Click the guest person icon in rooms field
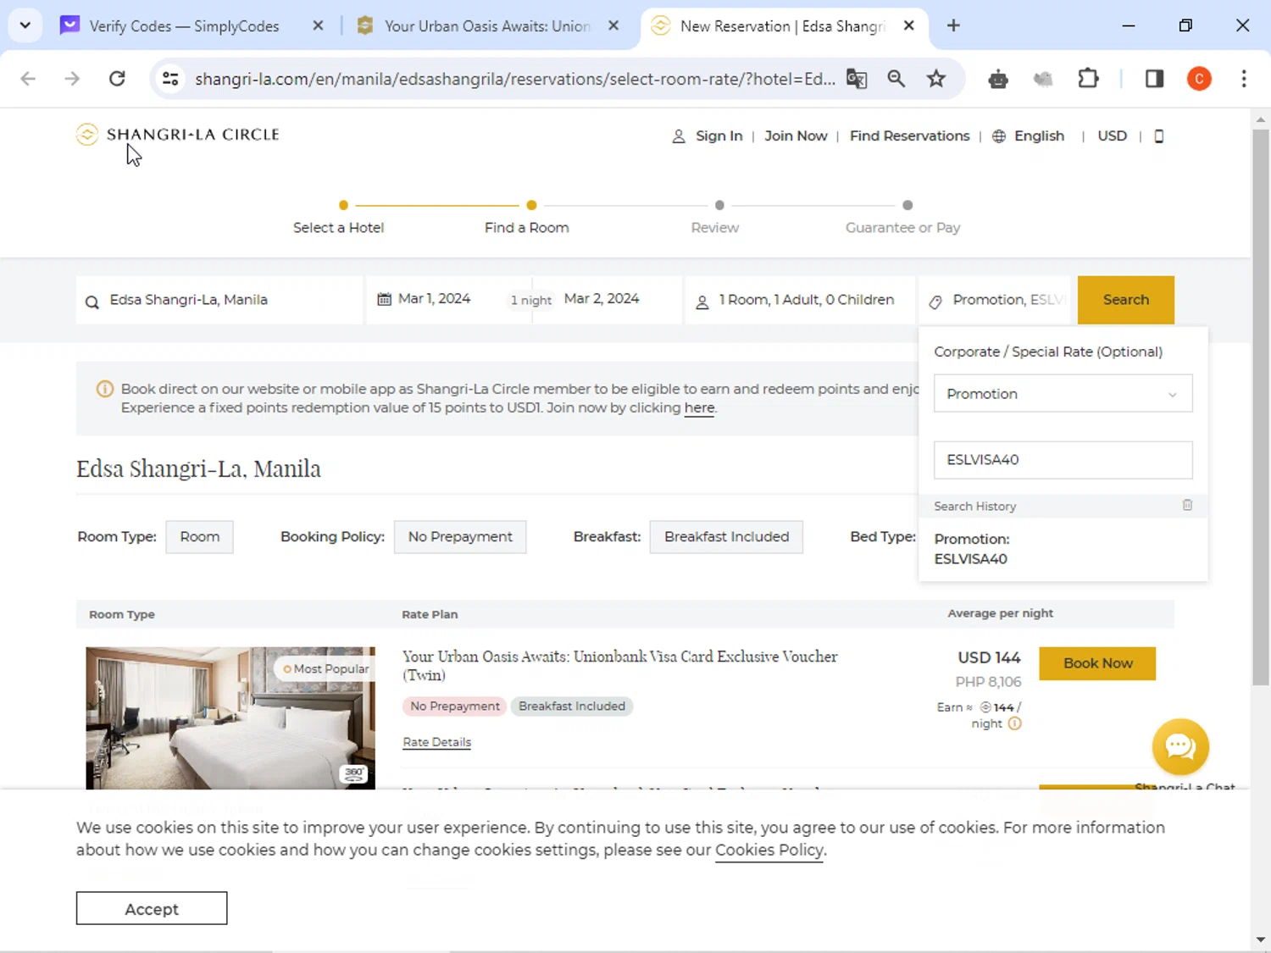Screen dimensions: 1271x953 tap(702, 302)
